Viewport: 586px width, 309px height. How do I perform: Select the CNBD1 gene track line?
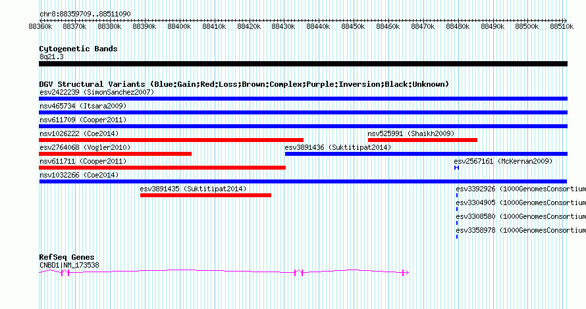coord(224,272)
